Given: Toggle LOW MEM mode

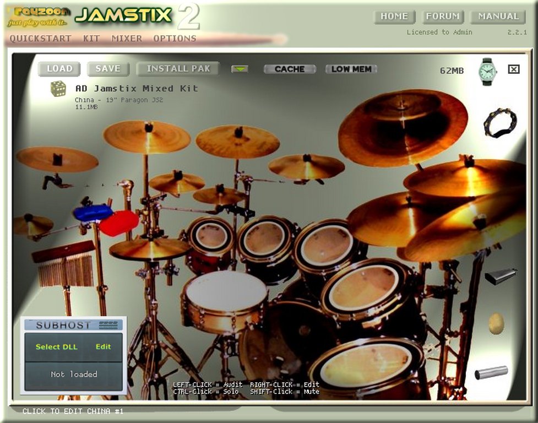Looking at the screenshot, I should pyautogui.click(x=351, y=69).
